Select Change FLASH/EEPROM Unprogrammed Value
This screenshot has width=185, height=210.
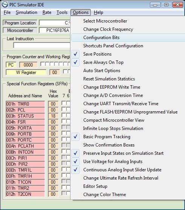point(128,112)
